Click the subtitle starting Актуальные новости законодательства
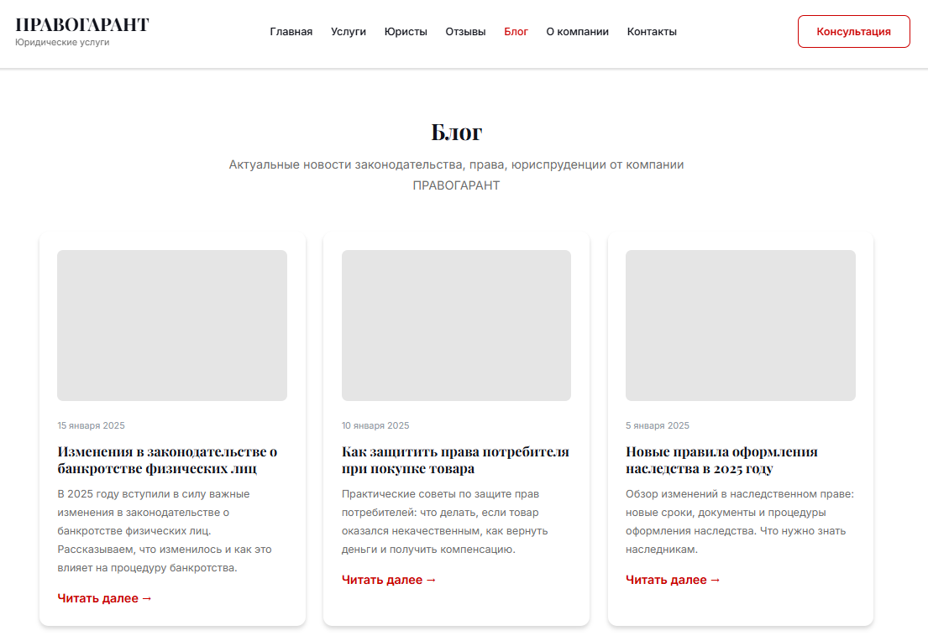Image resolution: width=928 pixels, height=641 pixels. pos(456,175)
